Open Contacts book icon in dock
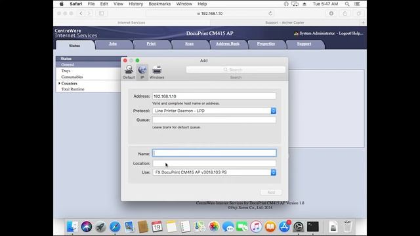This screenshot has width=420, height=236. coord(143,227)
